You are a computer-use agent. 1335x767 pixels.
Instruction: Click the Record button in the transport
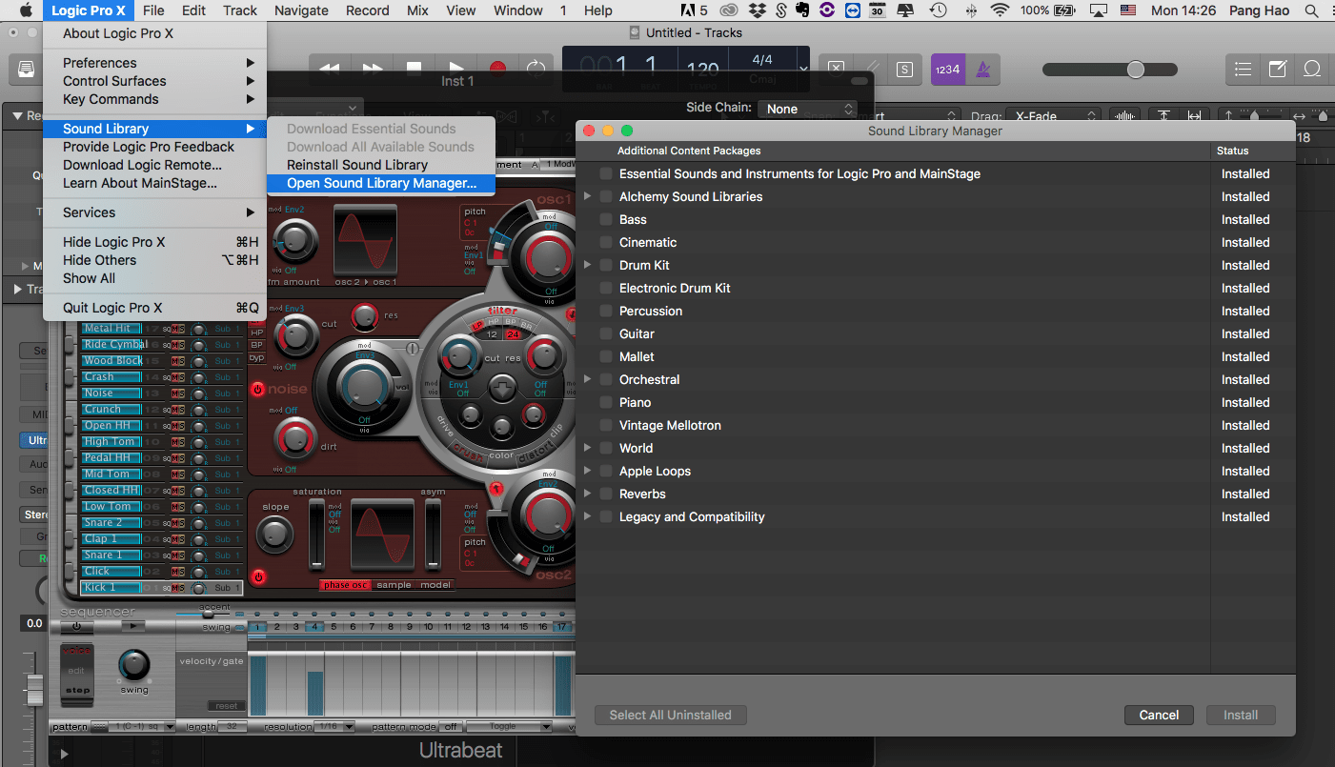497,69
